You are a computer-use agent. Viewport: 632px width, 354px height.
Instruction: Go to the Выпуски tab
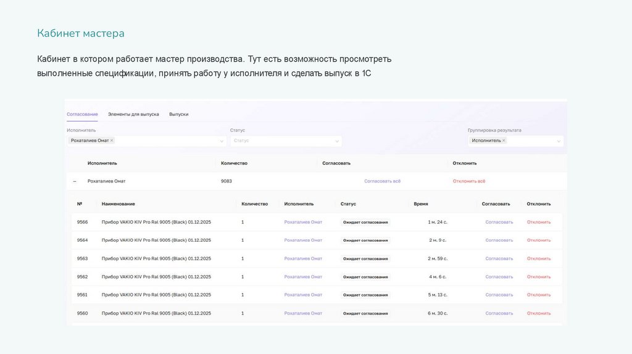click(178, 114)
